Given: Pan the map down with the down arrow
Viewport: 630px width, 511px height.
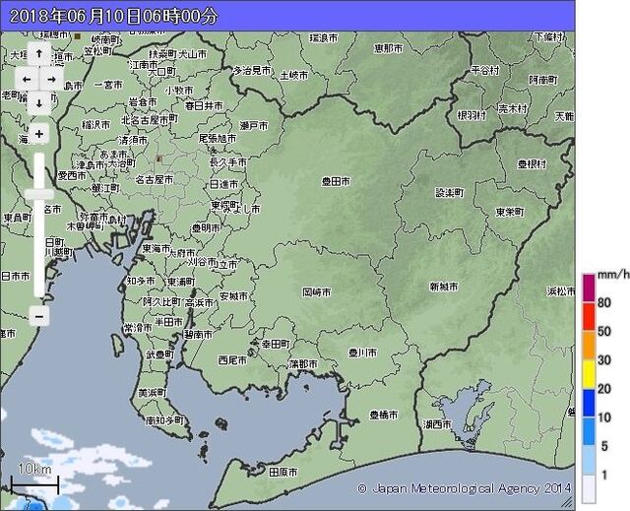Looking at the screenshot, I should pos(39,103).
